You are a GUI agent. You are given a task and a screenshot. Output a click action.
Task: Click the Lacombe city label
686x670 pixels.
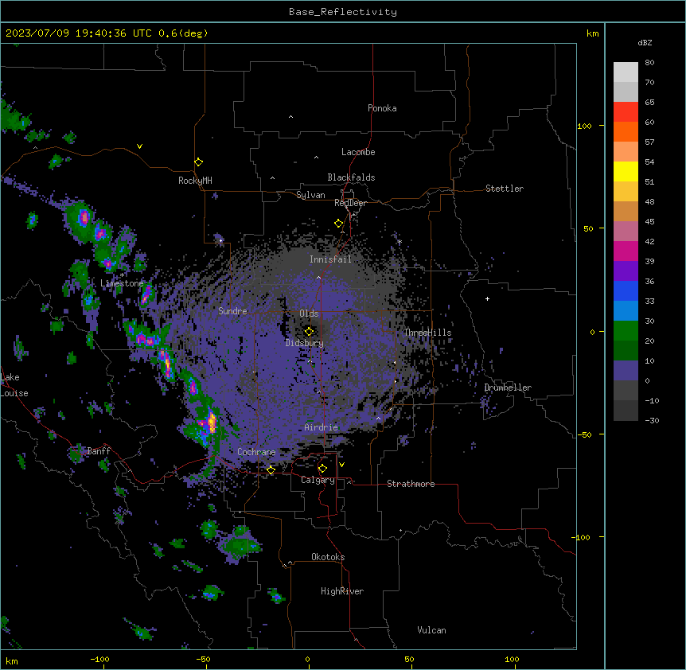click(x=358, y=152)
